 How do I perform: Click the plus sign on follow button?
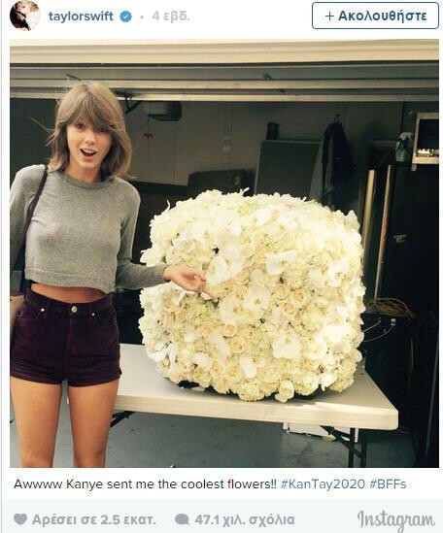[329, 16]
